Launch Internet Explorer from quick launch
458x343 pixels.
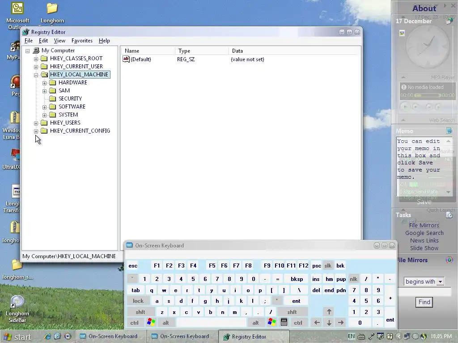(x=47, y=336)
